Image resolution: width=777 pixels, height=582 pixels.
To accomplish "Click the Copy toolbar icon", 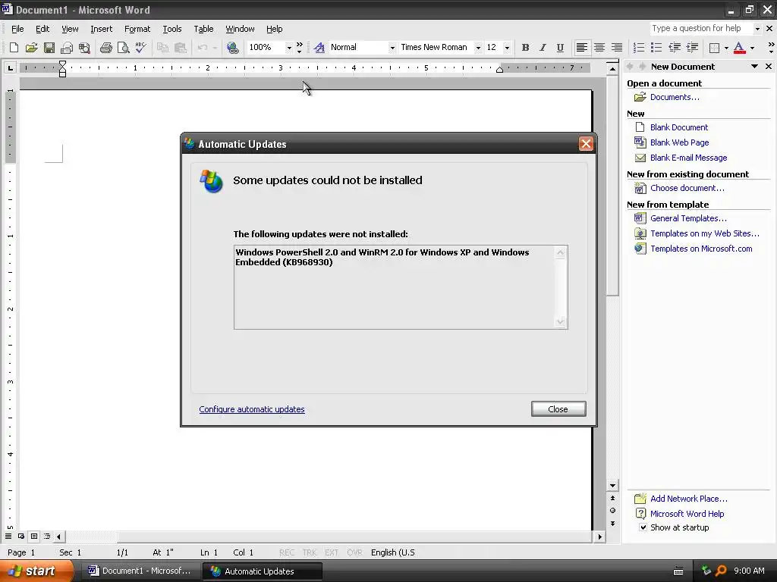I will pyautogui.click(x=162, y=48).
